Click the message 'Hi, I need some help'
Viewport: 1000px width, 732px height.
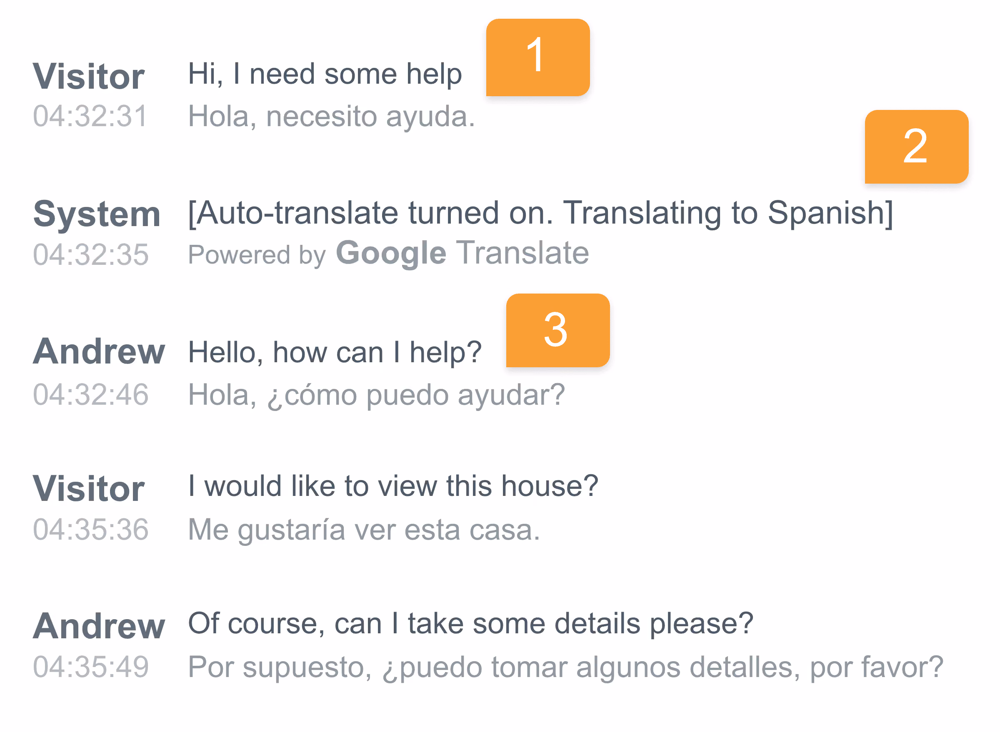[x=325, y=74]
